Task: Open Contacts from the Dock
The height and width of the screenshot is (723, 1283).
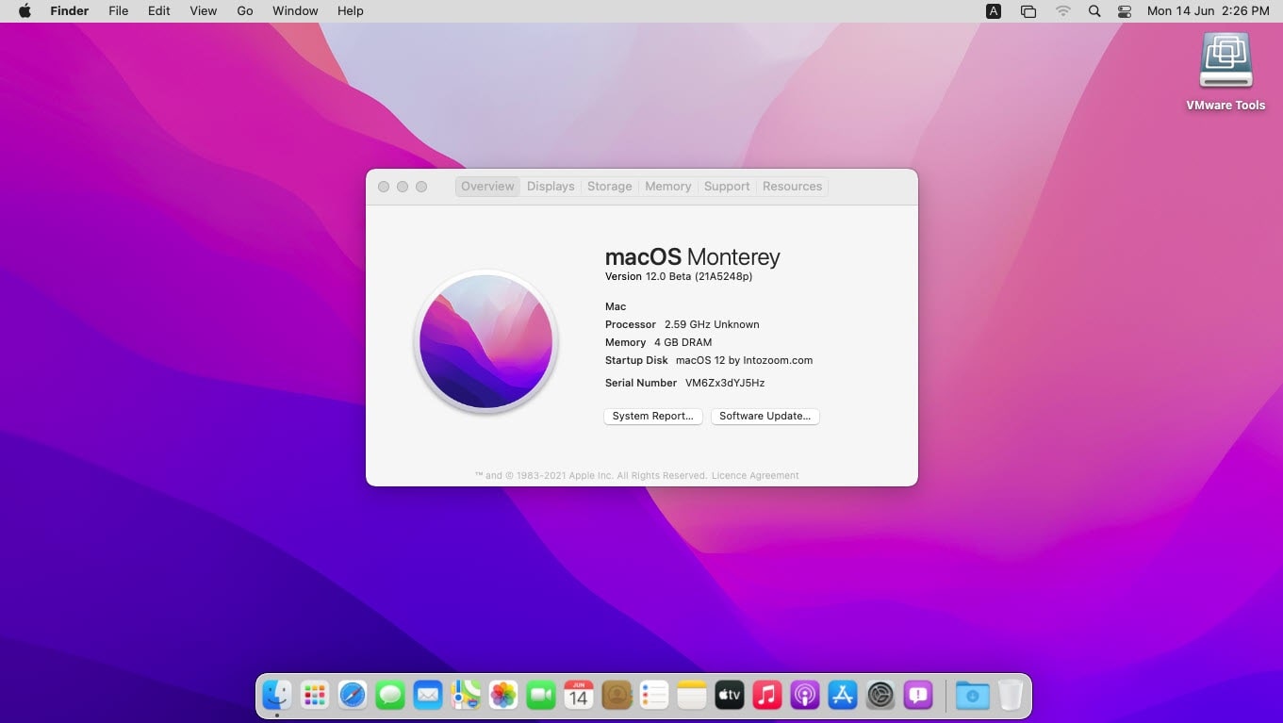Action: 617,696
